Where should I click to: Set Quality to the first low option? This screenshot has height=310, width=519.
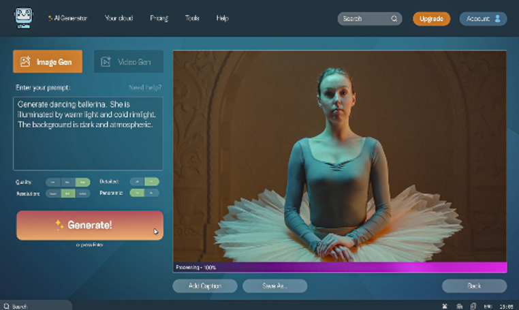coord(53,182)
